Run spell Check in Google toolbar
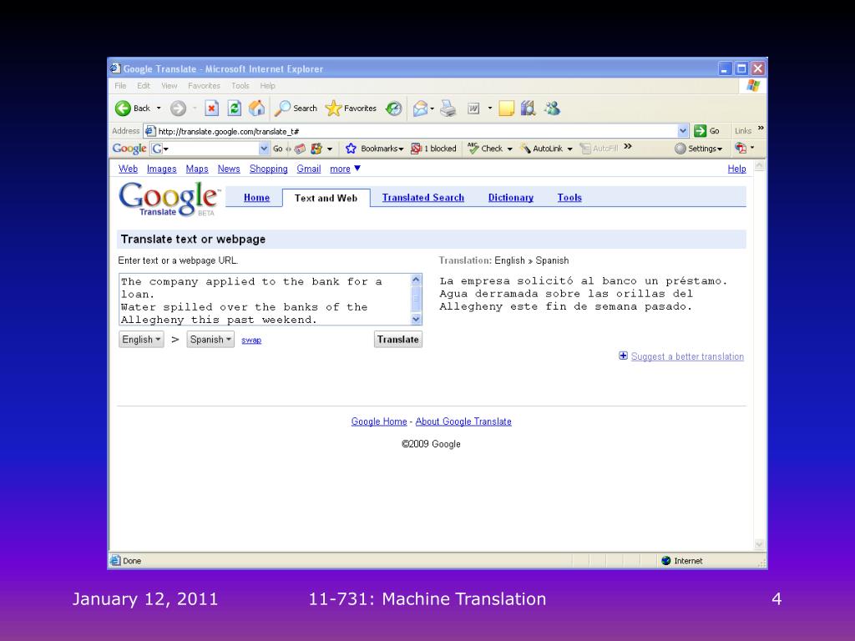This screenshot has height=641, width=855. tap(485, 149)
